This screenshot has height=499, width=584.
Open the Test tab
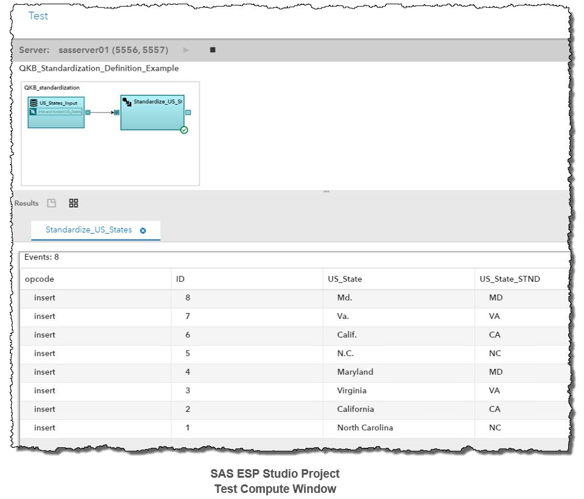(x=38, y=16)
